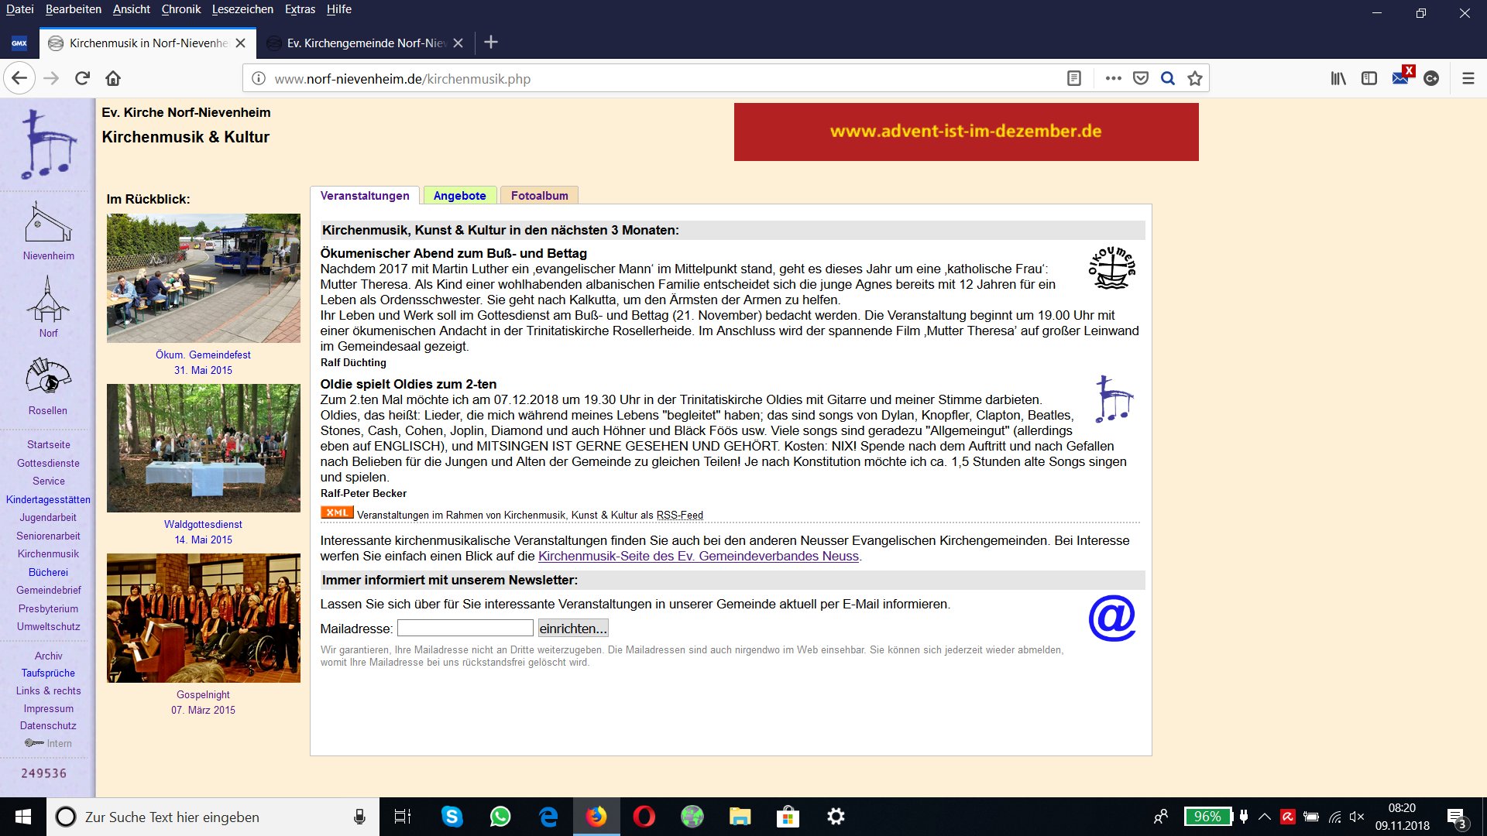Open Gemeindebrief sidebar link
The width and height of the screenshot is (1487, 836).
(x=48, y=590)
